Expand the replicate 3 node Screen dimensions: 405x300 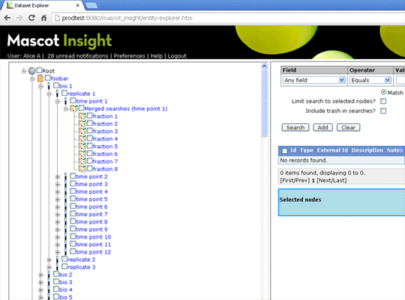[x=49, y=267]
